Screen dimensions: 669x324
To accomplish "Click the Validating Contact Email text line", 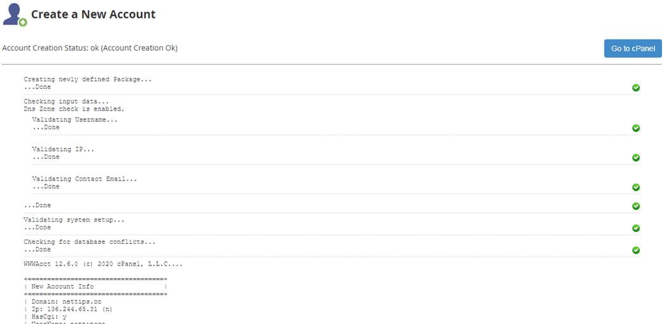I will pos(84,179).
